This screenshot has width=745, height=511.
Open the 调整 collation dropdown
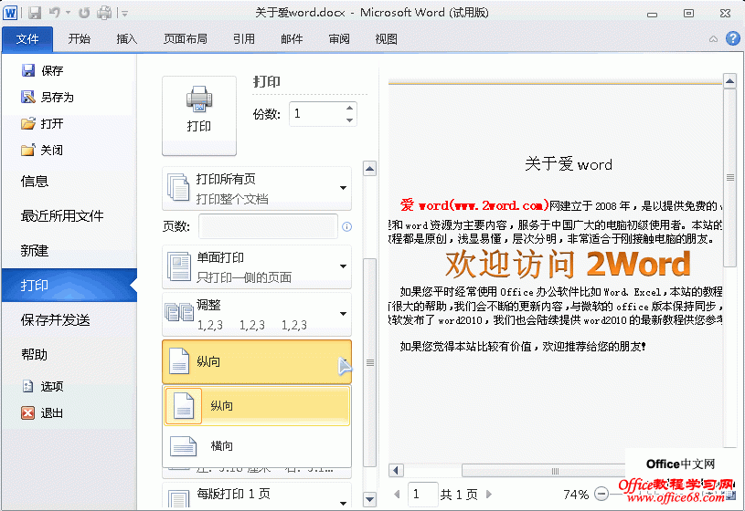[x=257, y=314]
